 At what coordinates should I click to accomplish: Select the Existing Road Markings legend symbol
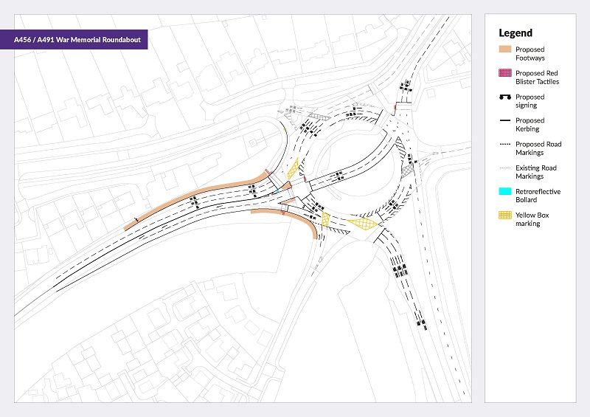pyautogui.click(x=506, y=168)
